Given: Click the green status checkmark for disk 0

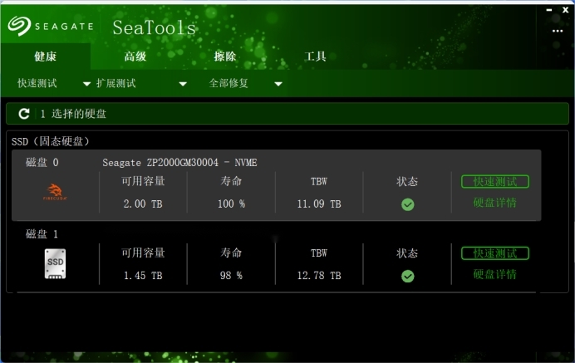Looking at the screenshot, I should pyautogui.click(x=407, y=204).
